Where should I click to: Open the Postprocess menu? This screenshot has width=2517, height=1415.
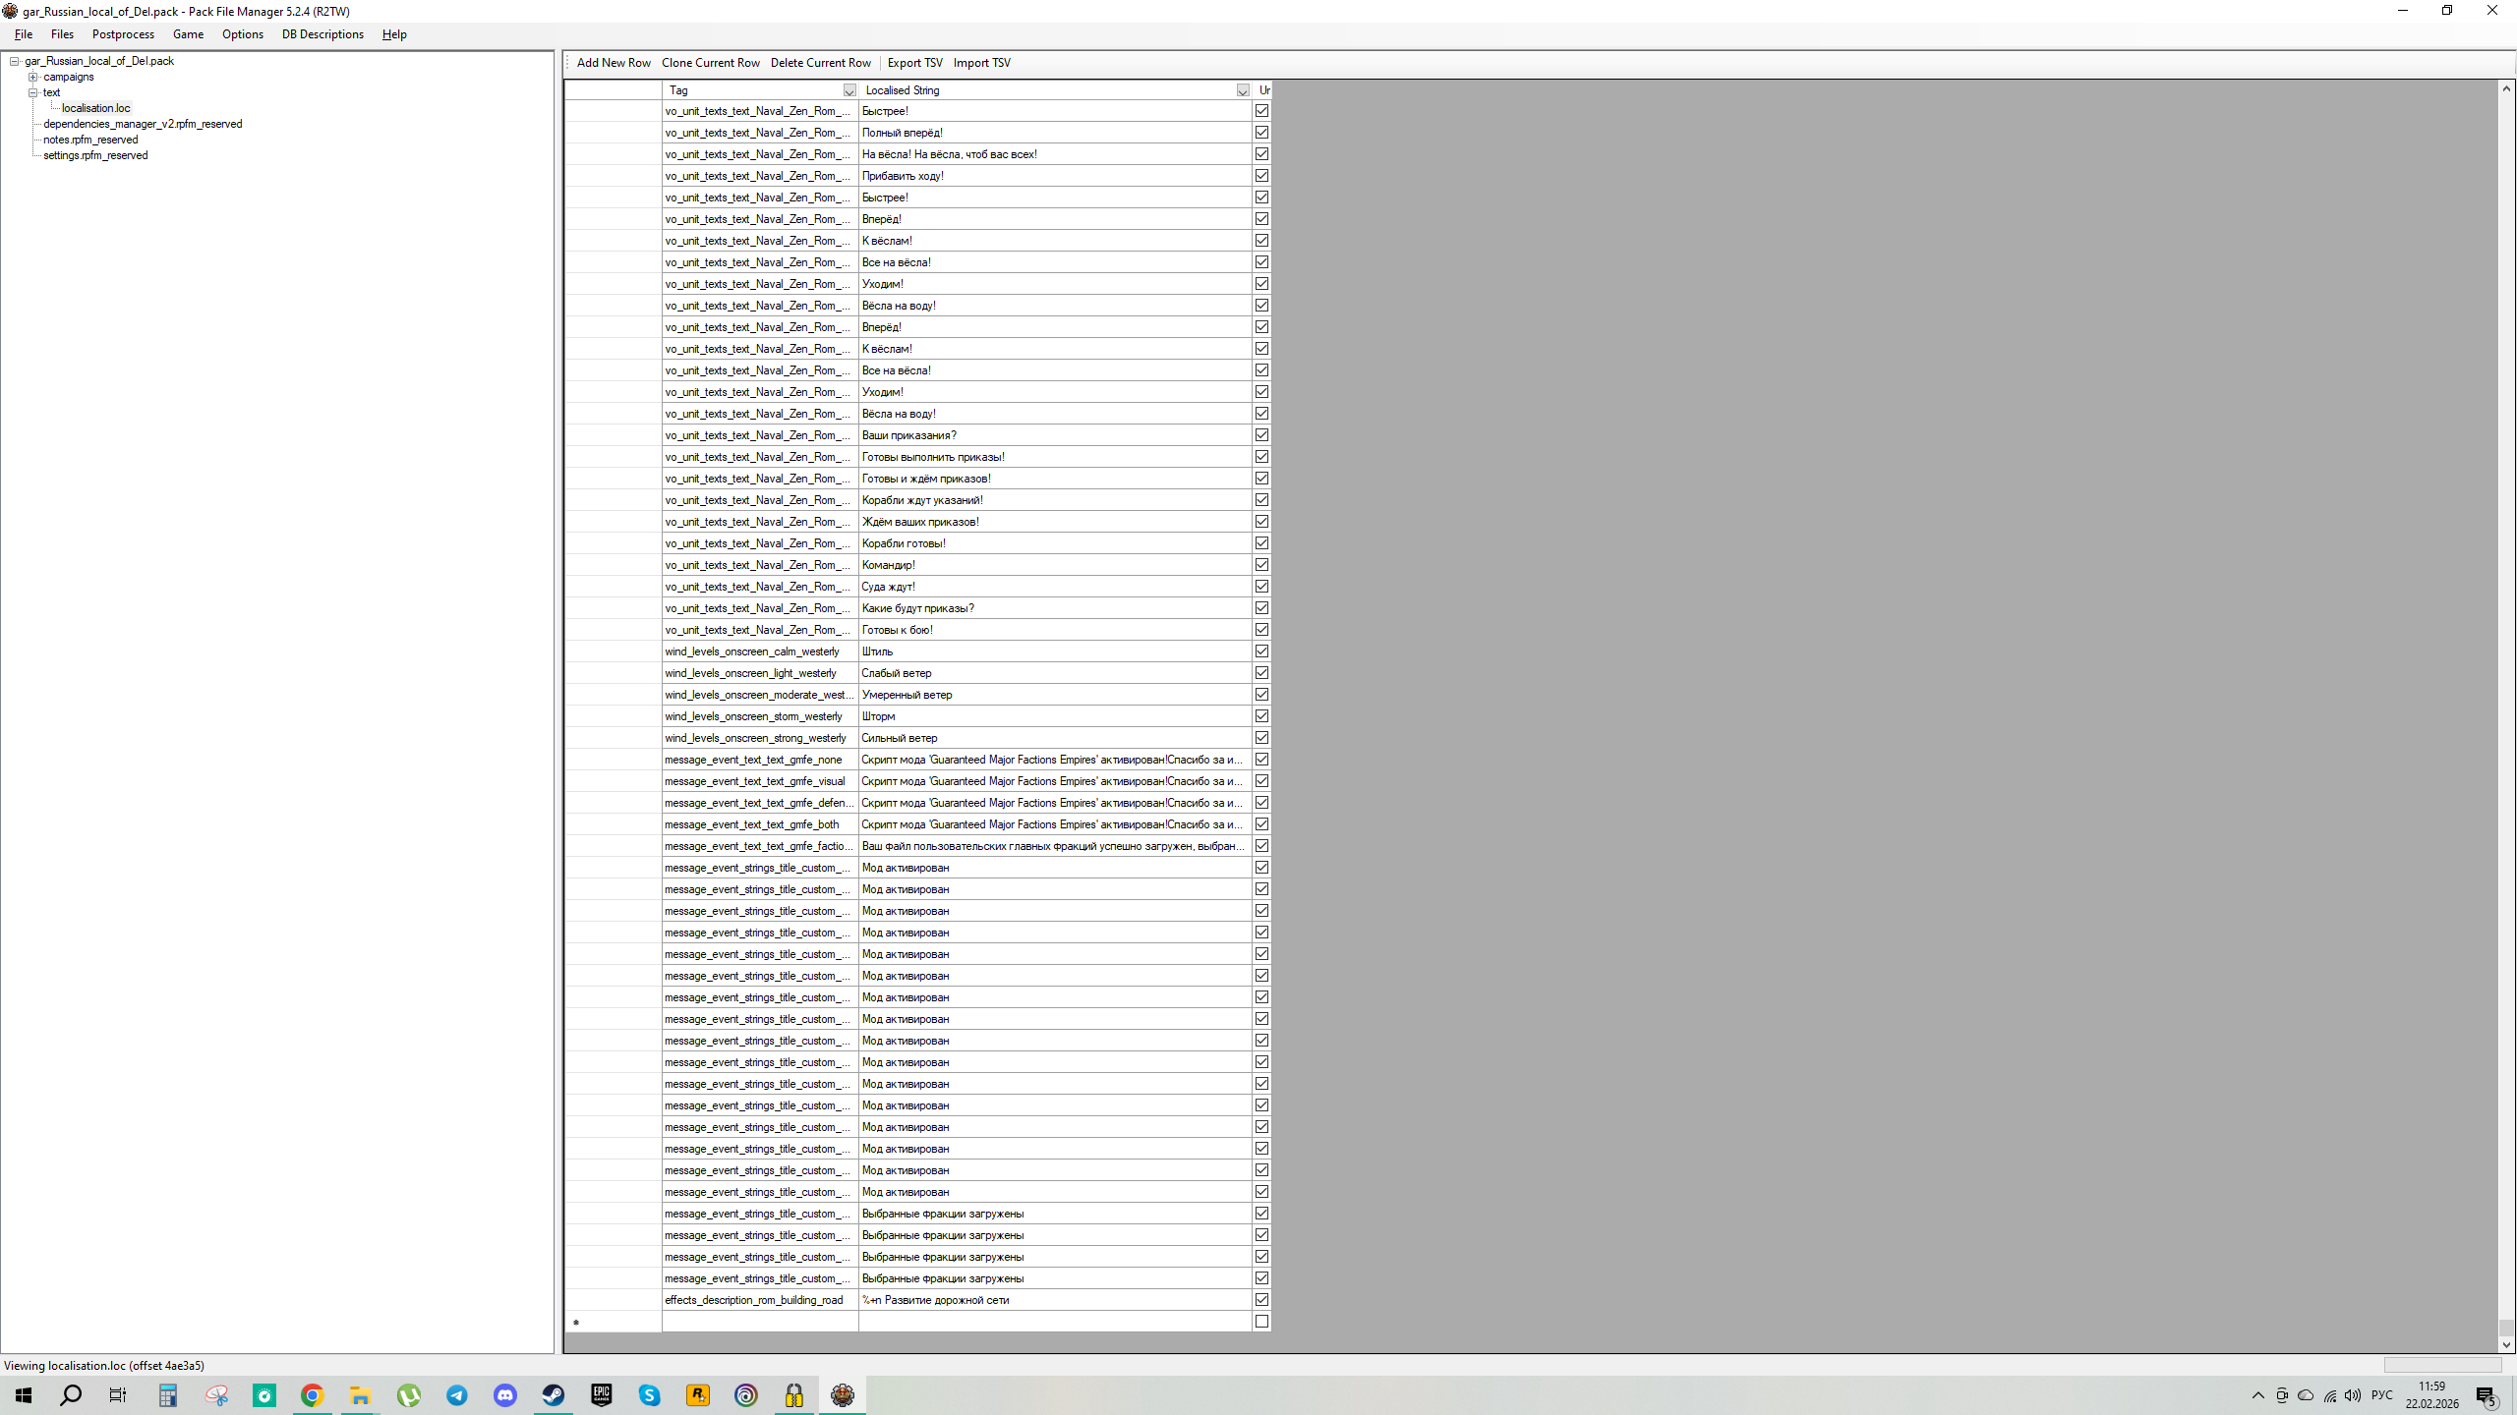[x=123, y=34]
